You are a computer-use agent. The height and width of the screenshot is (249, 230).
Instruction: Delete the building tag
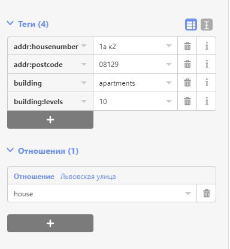[187, 83]
